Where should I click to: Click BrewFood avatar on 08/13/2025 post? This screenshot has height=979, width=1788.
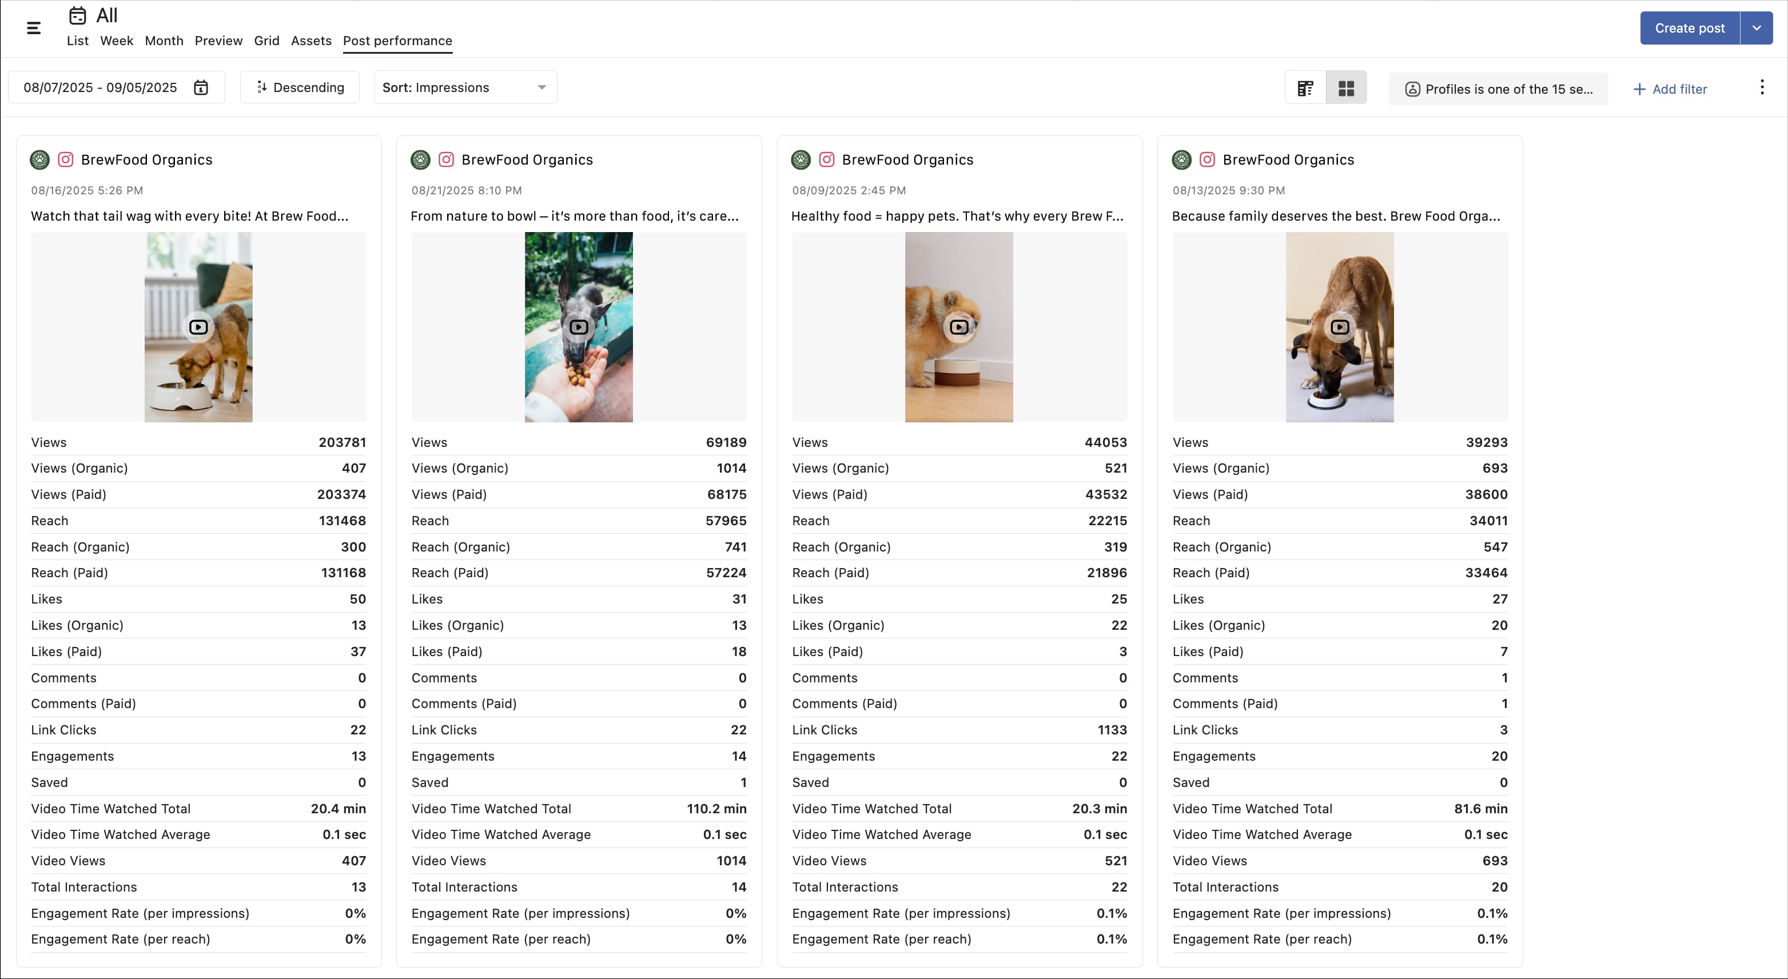point(1181,159)
